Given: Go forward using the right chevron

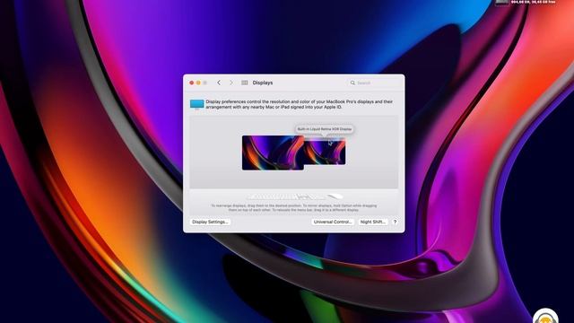Looking at the screenshot, I should 231,83.
